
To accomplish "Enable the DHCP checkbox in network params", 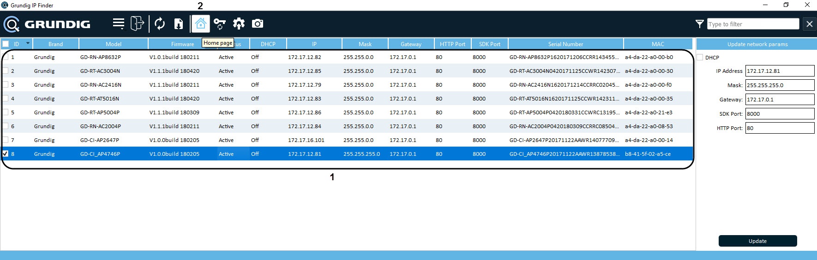I will [700, 58].
